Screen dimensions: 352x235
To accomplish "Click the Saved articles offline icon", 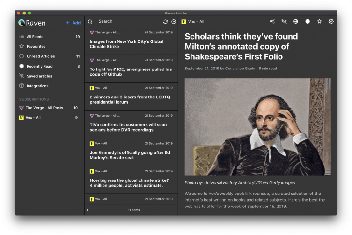I will [x=22, y=76].
